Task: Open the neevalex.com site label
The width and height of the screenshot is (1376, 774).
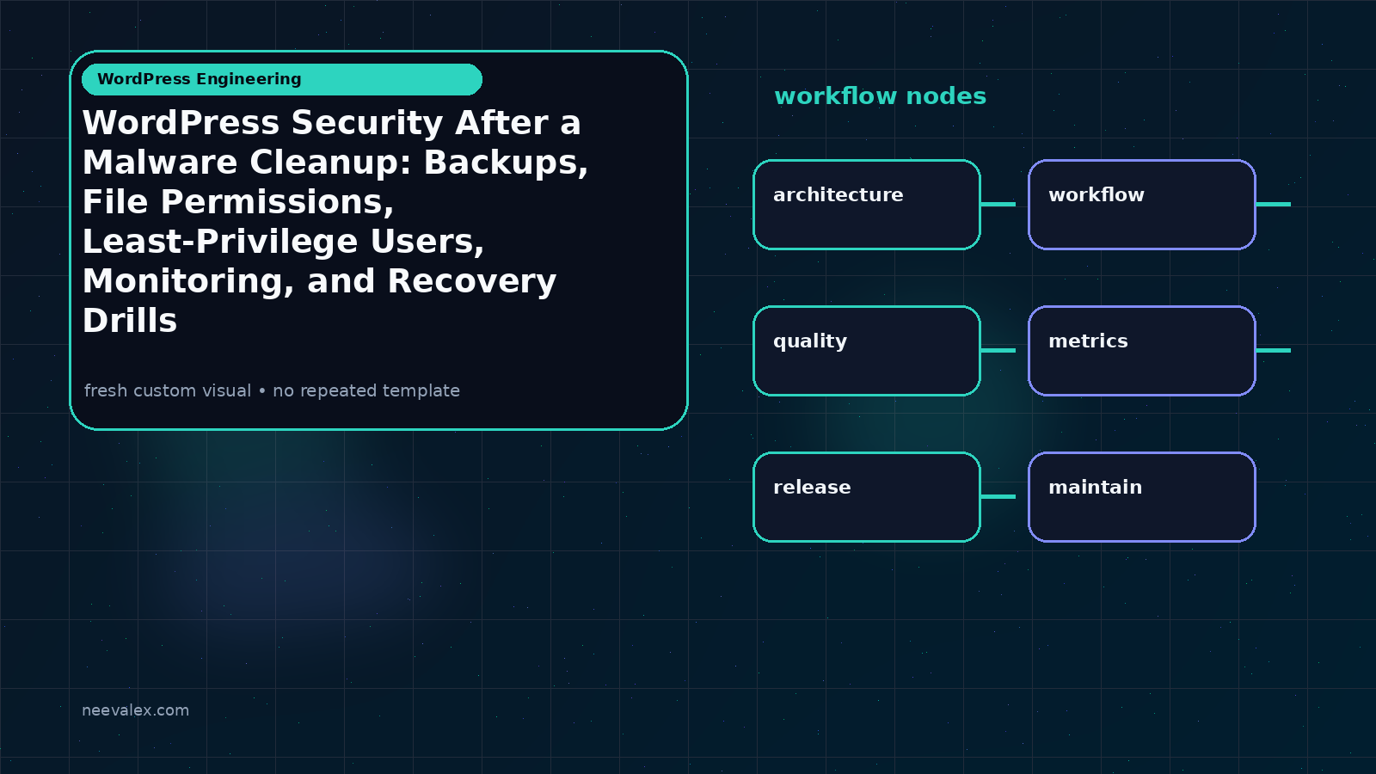Action: (x=135, y=710)
